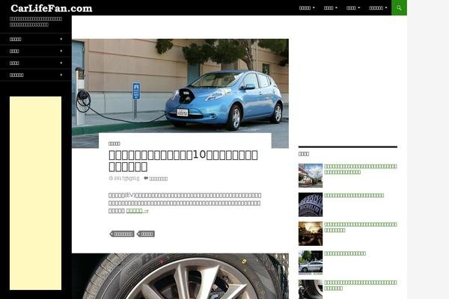This screenshot has width=449, height=299.
Task: Open the green link beside the evening scene thumbnail
Action: tap(361, 227)
